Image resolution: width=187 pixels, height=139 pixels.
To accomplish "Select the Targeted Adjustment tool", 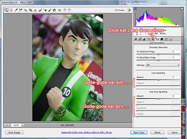I will click(x=25, y=10).
